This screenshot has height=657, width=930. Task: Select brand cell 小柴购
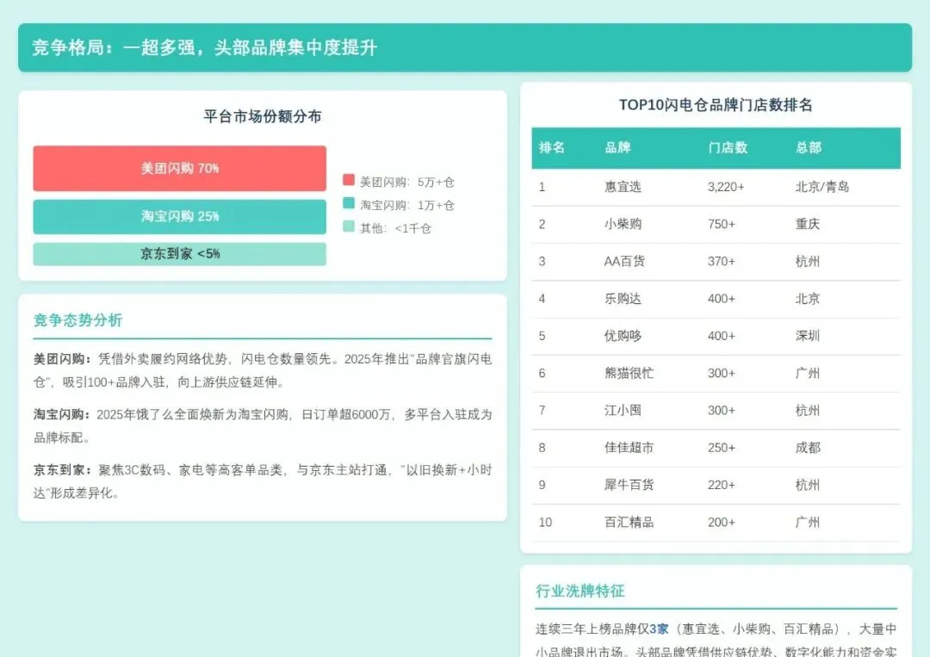pos(623,224)
